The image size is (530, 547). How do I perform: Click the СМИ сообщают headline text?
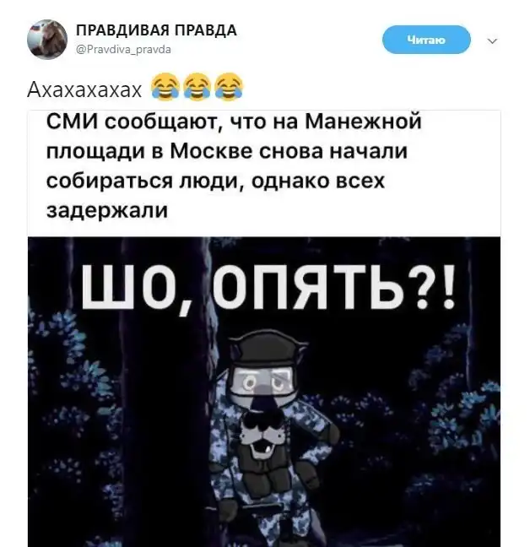point(234,166)
